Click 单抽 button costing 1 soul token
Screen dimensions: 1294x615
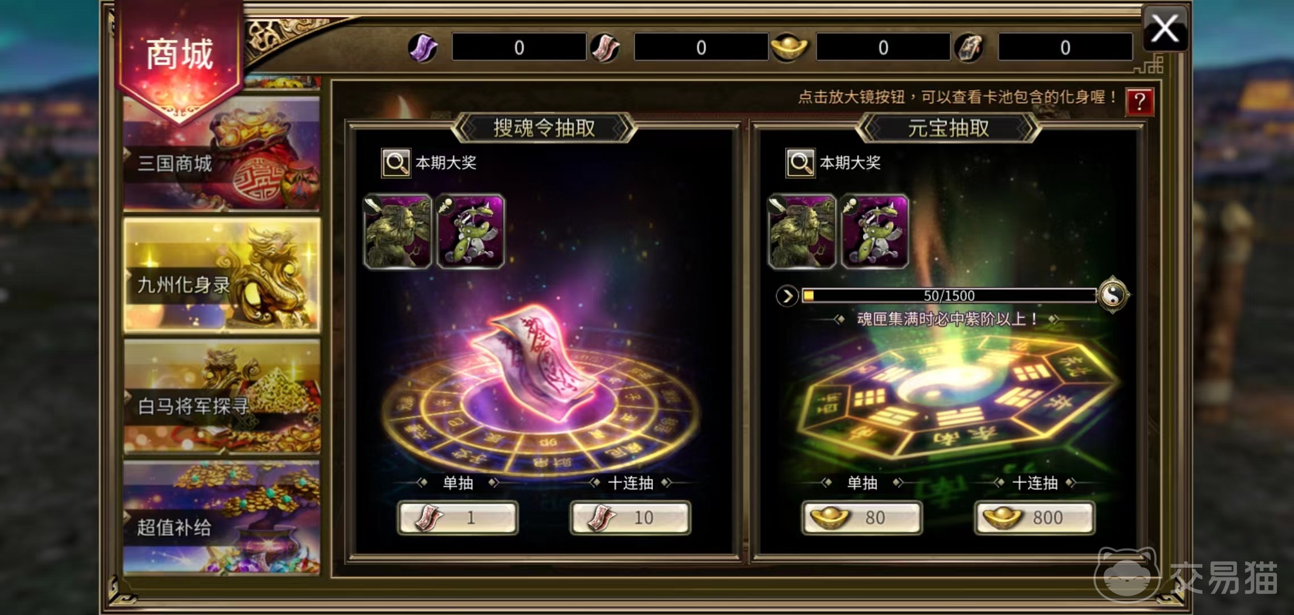click(458, 518)
